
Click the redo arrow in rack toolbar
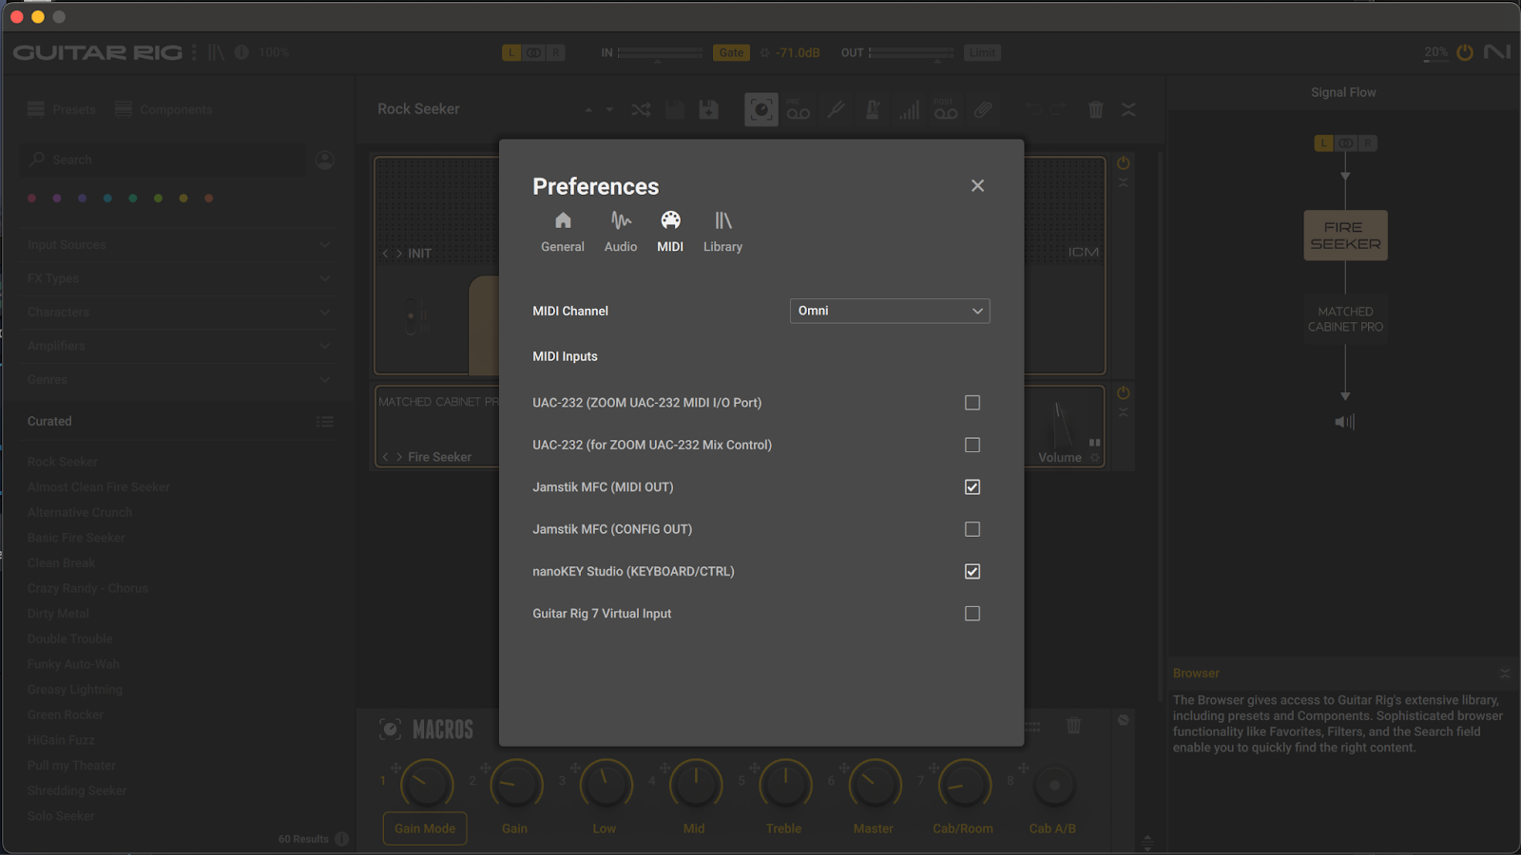tap(1058, 110)
